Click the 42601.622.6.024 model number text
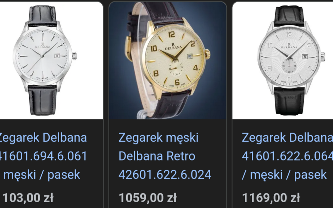 pyautogui.click(x=165, y=175)
